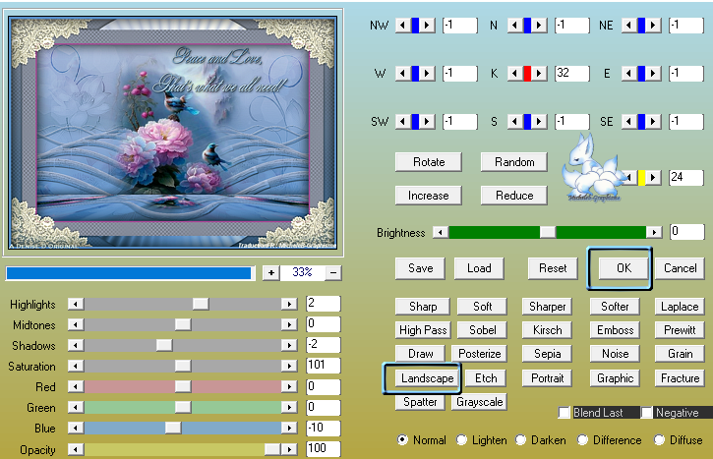Decrease the K center value arrow

point(514,73)
